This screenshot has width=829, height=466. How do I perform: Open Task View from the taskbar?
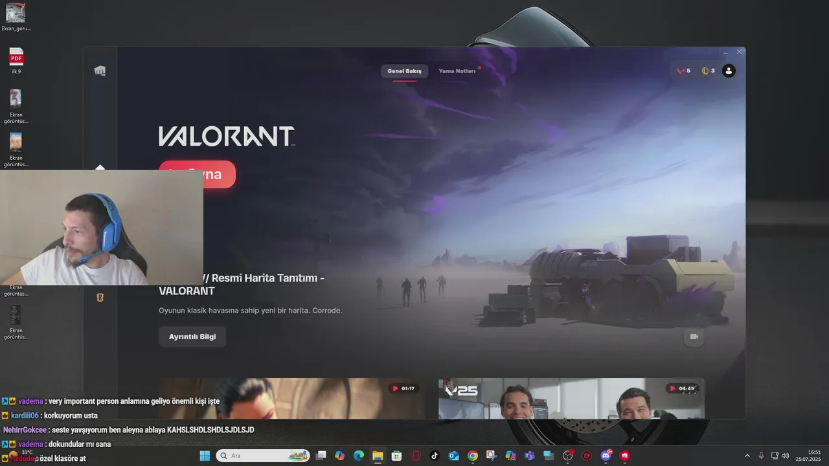point(321,456)
